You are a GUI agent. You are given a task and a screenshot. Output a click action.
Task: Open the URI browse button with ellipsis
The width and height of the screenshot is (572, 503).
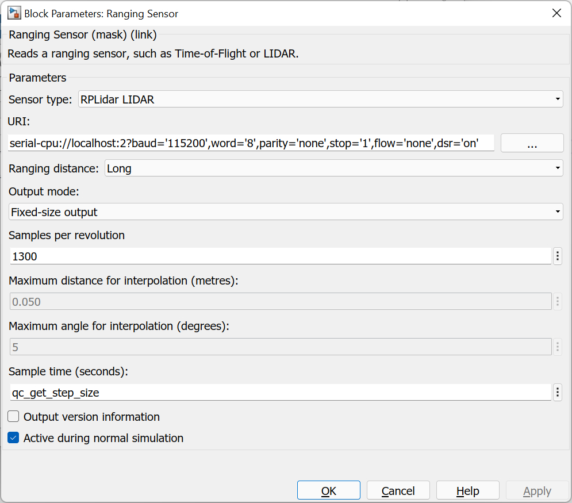point(532,143)
